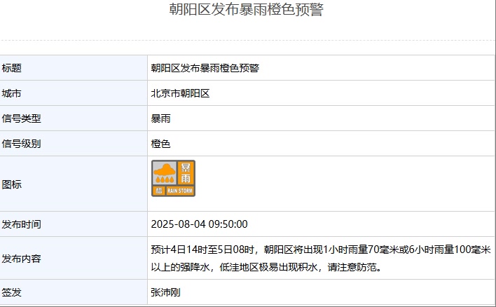496x307 pixels.
Task: Select the 发布内容 row label
Action: (x=22, y=259)
